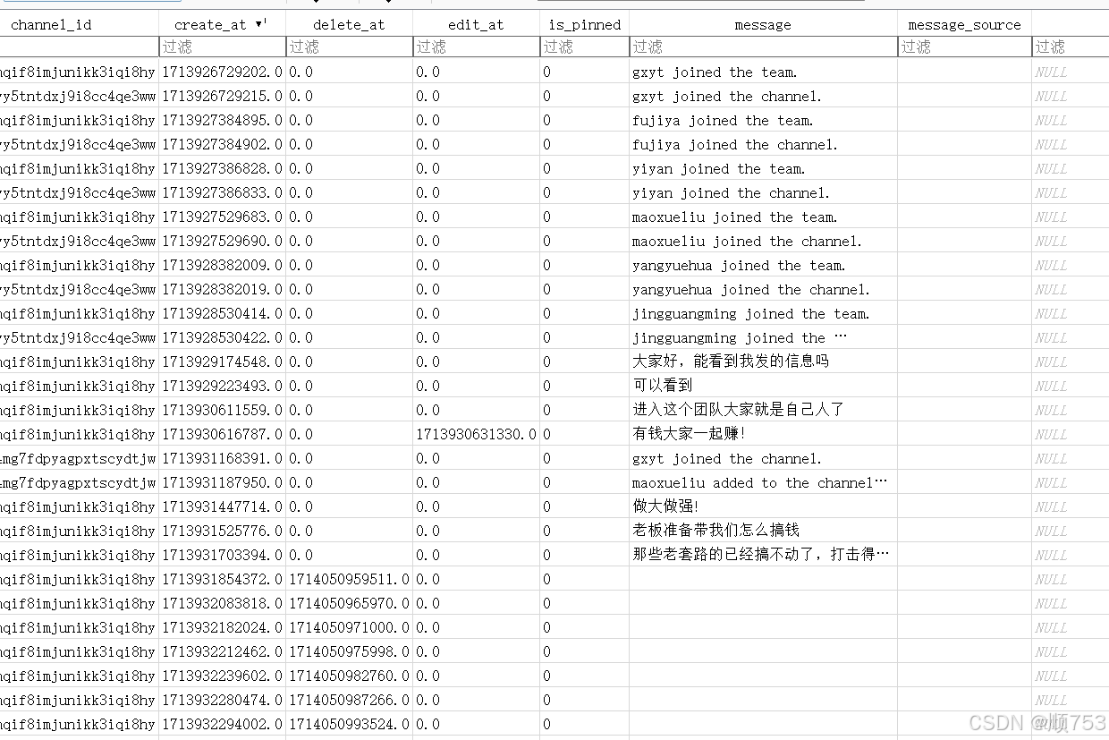Viewport: 1109px width, 740px height.
Task: Click the message 'yangyuehua joined the channel.'
Action: point(763,289)
